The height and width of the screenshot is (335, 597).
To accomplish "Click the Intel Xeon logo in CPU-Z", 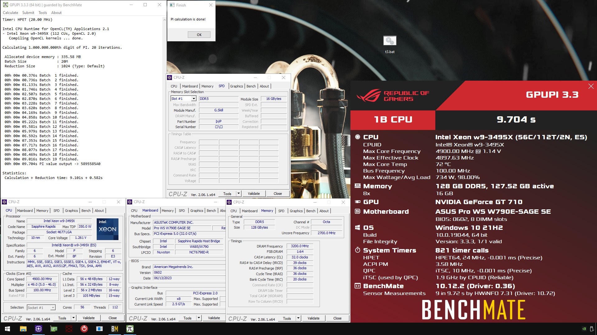I will pyautogui.click(x=108, y=229).
